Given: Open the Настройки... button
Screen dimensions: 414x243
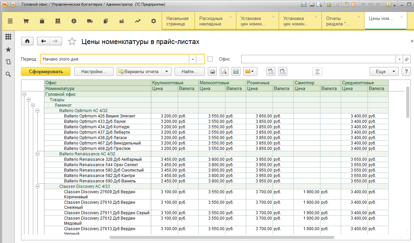Looking at the screenshot, I should click(x=94, y=71).
